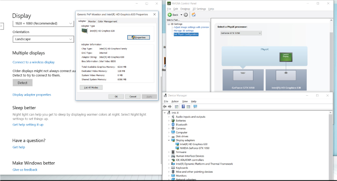Click Forward arrow in NVIDIA Control Panel toolbar
Viewport: 337px width, 181px height.
(x=186, y=15)
